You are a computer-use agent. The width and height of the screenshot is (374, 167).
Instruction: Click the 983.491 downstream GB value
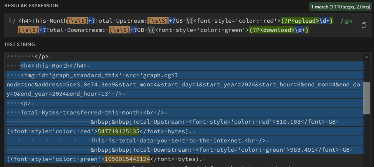click(x=302, y=150)
